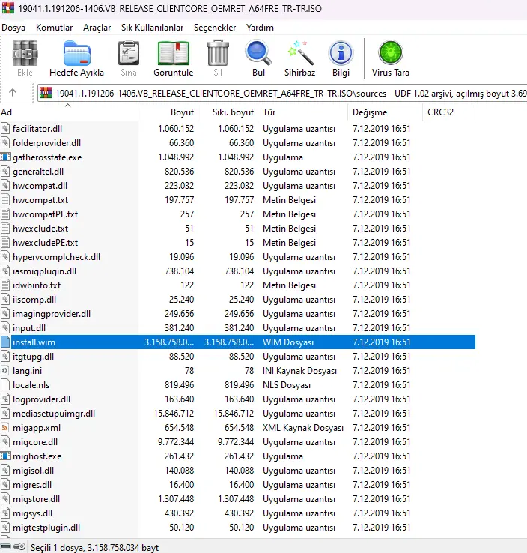Click the 15.846.712 size value
Screen dimensions: 527x553
[x=174, y=414]
